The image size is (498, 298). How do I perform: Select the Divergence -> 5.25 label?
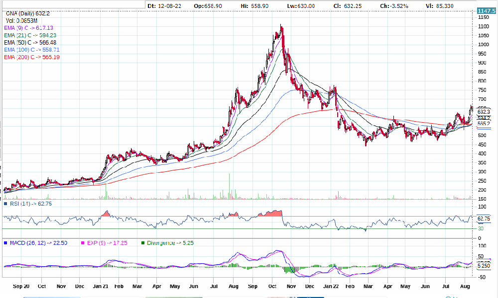click(170, 243)
